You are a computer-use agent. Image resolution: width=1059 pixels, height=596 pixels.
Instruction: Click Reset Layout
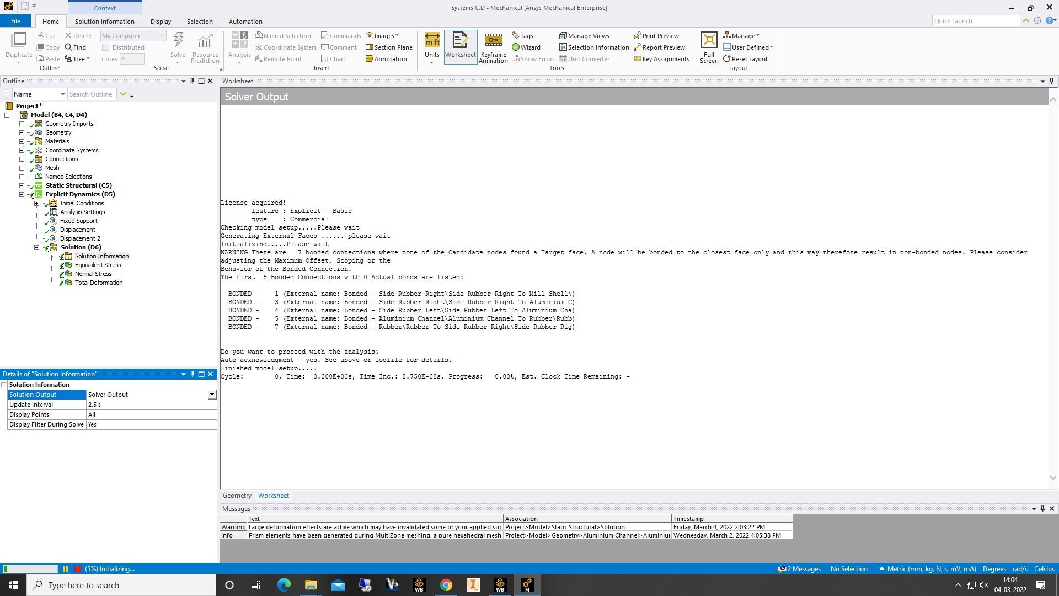[745, 59]
